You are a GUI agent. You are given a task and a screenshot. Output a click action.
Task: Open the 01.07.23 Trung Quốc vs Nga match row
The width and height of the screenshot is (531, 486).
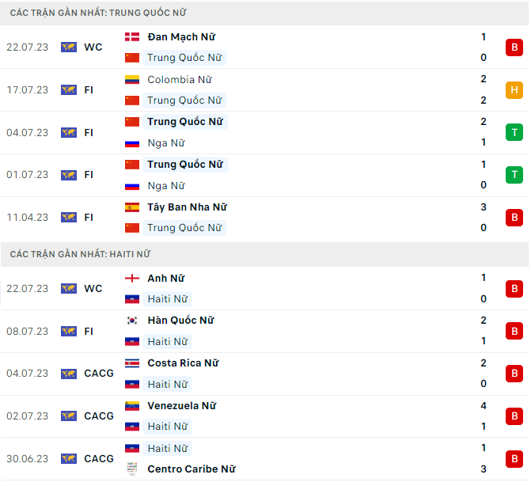tap(317, 175)
